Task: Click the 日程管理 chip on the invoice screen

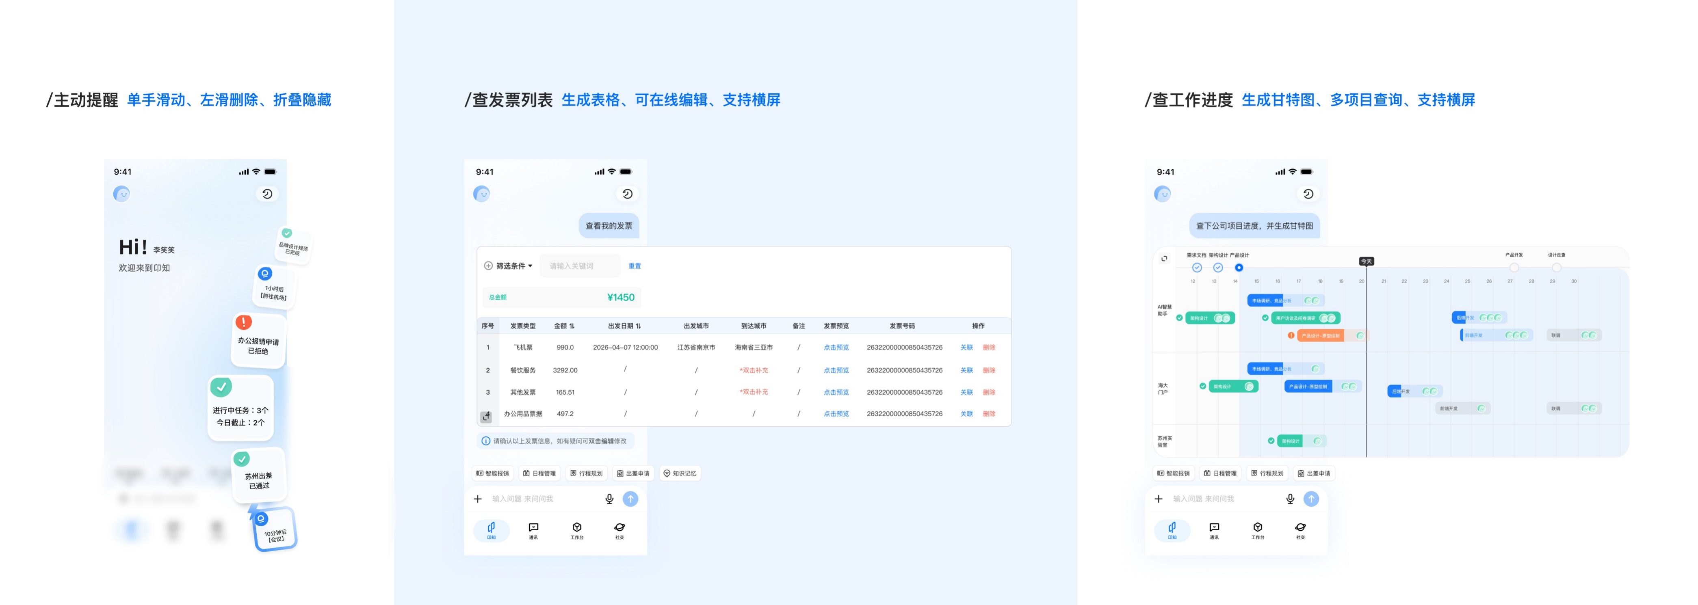Action: pos(539,473)
